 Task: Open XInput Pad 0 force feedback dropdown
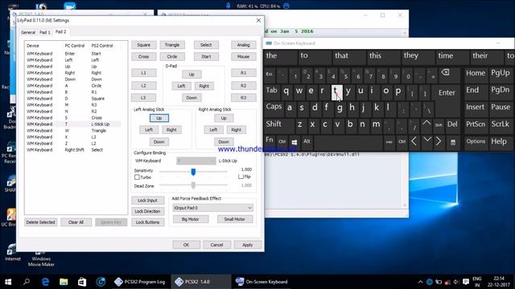[x=212, y=208]
